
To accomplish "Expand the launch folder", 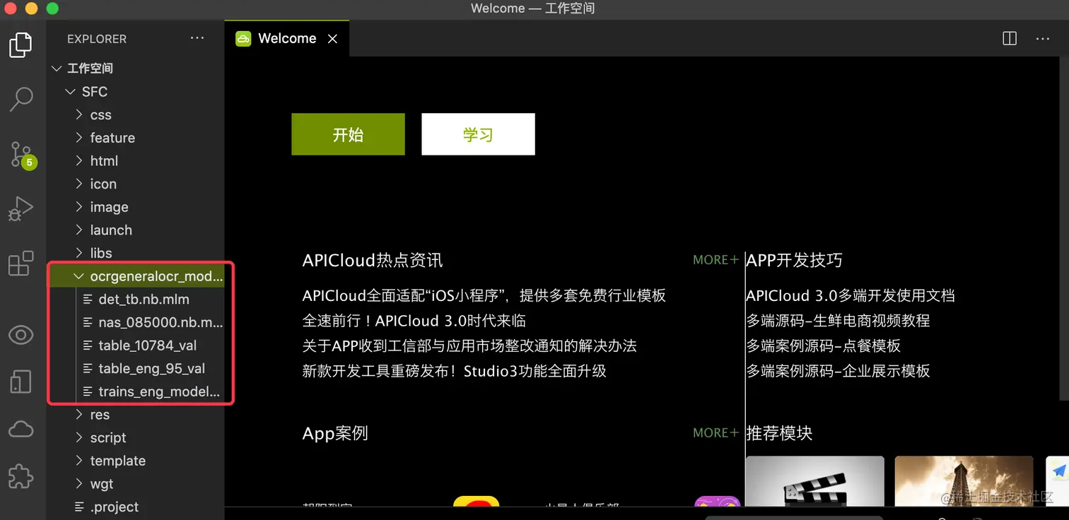I will [136, 230].
